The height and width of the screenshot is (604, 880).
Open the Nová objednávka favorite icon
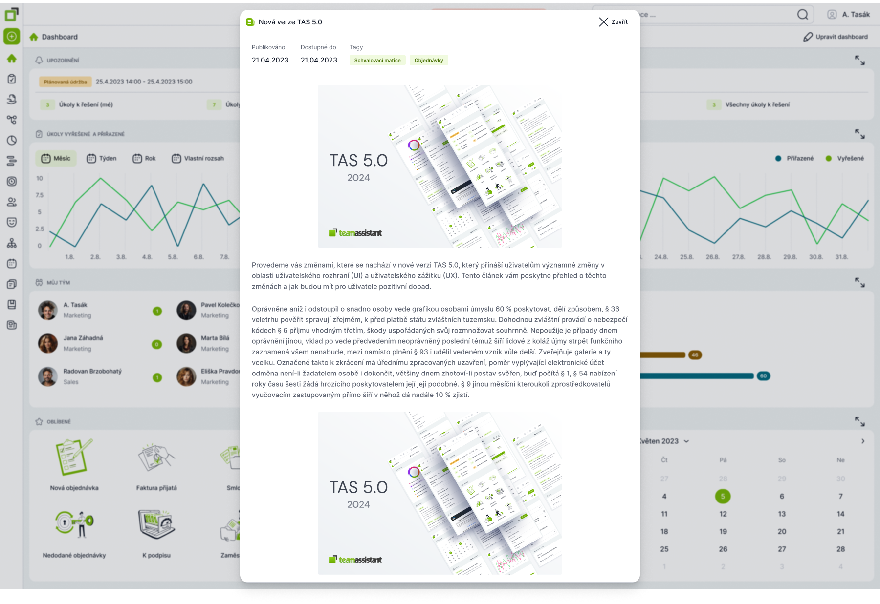point(74,457)
